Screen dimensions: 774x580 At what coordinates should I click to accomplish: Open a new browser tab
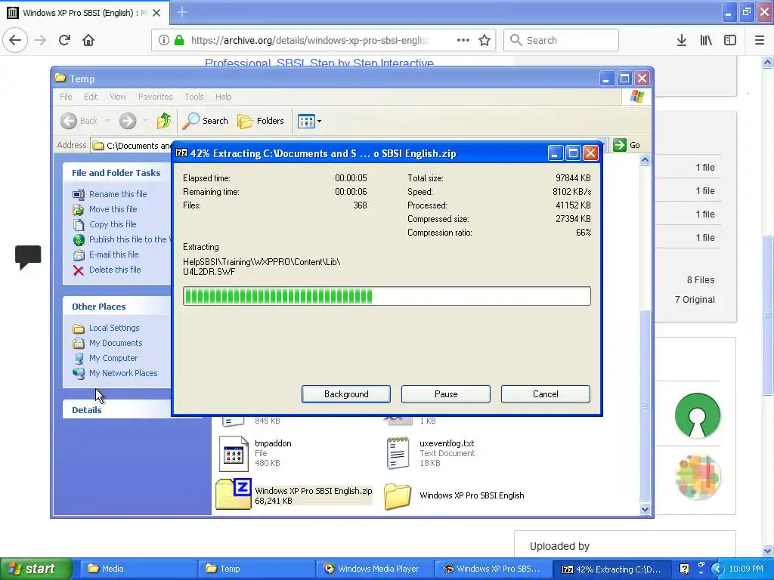click(x=181, y=12)
